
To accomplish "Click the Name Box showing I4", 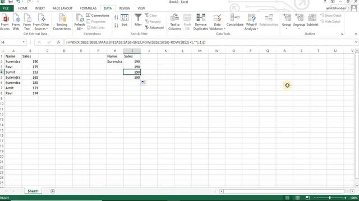I will point(11,42).
